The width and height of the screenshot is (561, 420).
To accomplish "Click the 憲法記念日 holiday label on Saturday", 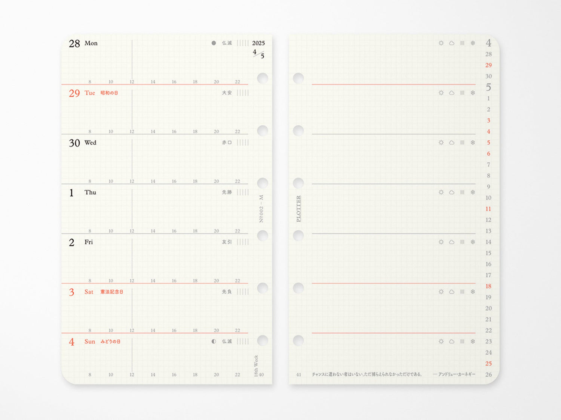I will tap(111, 292).
